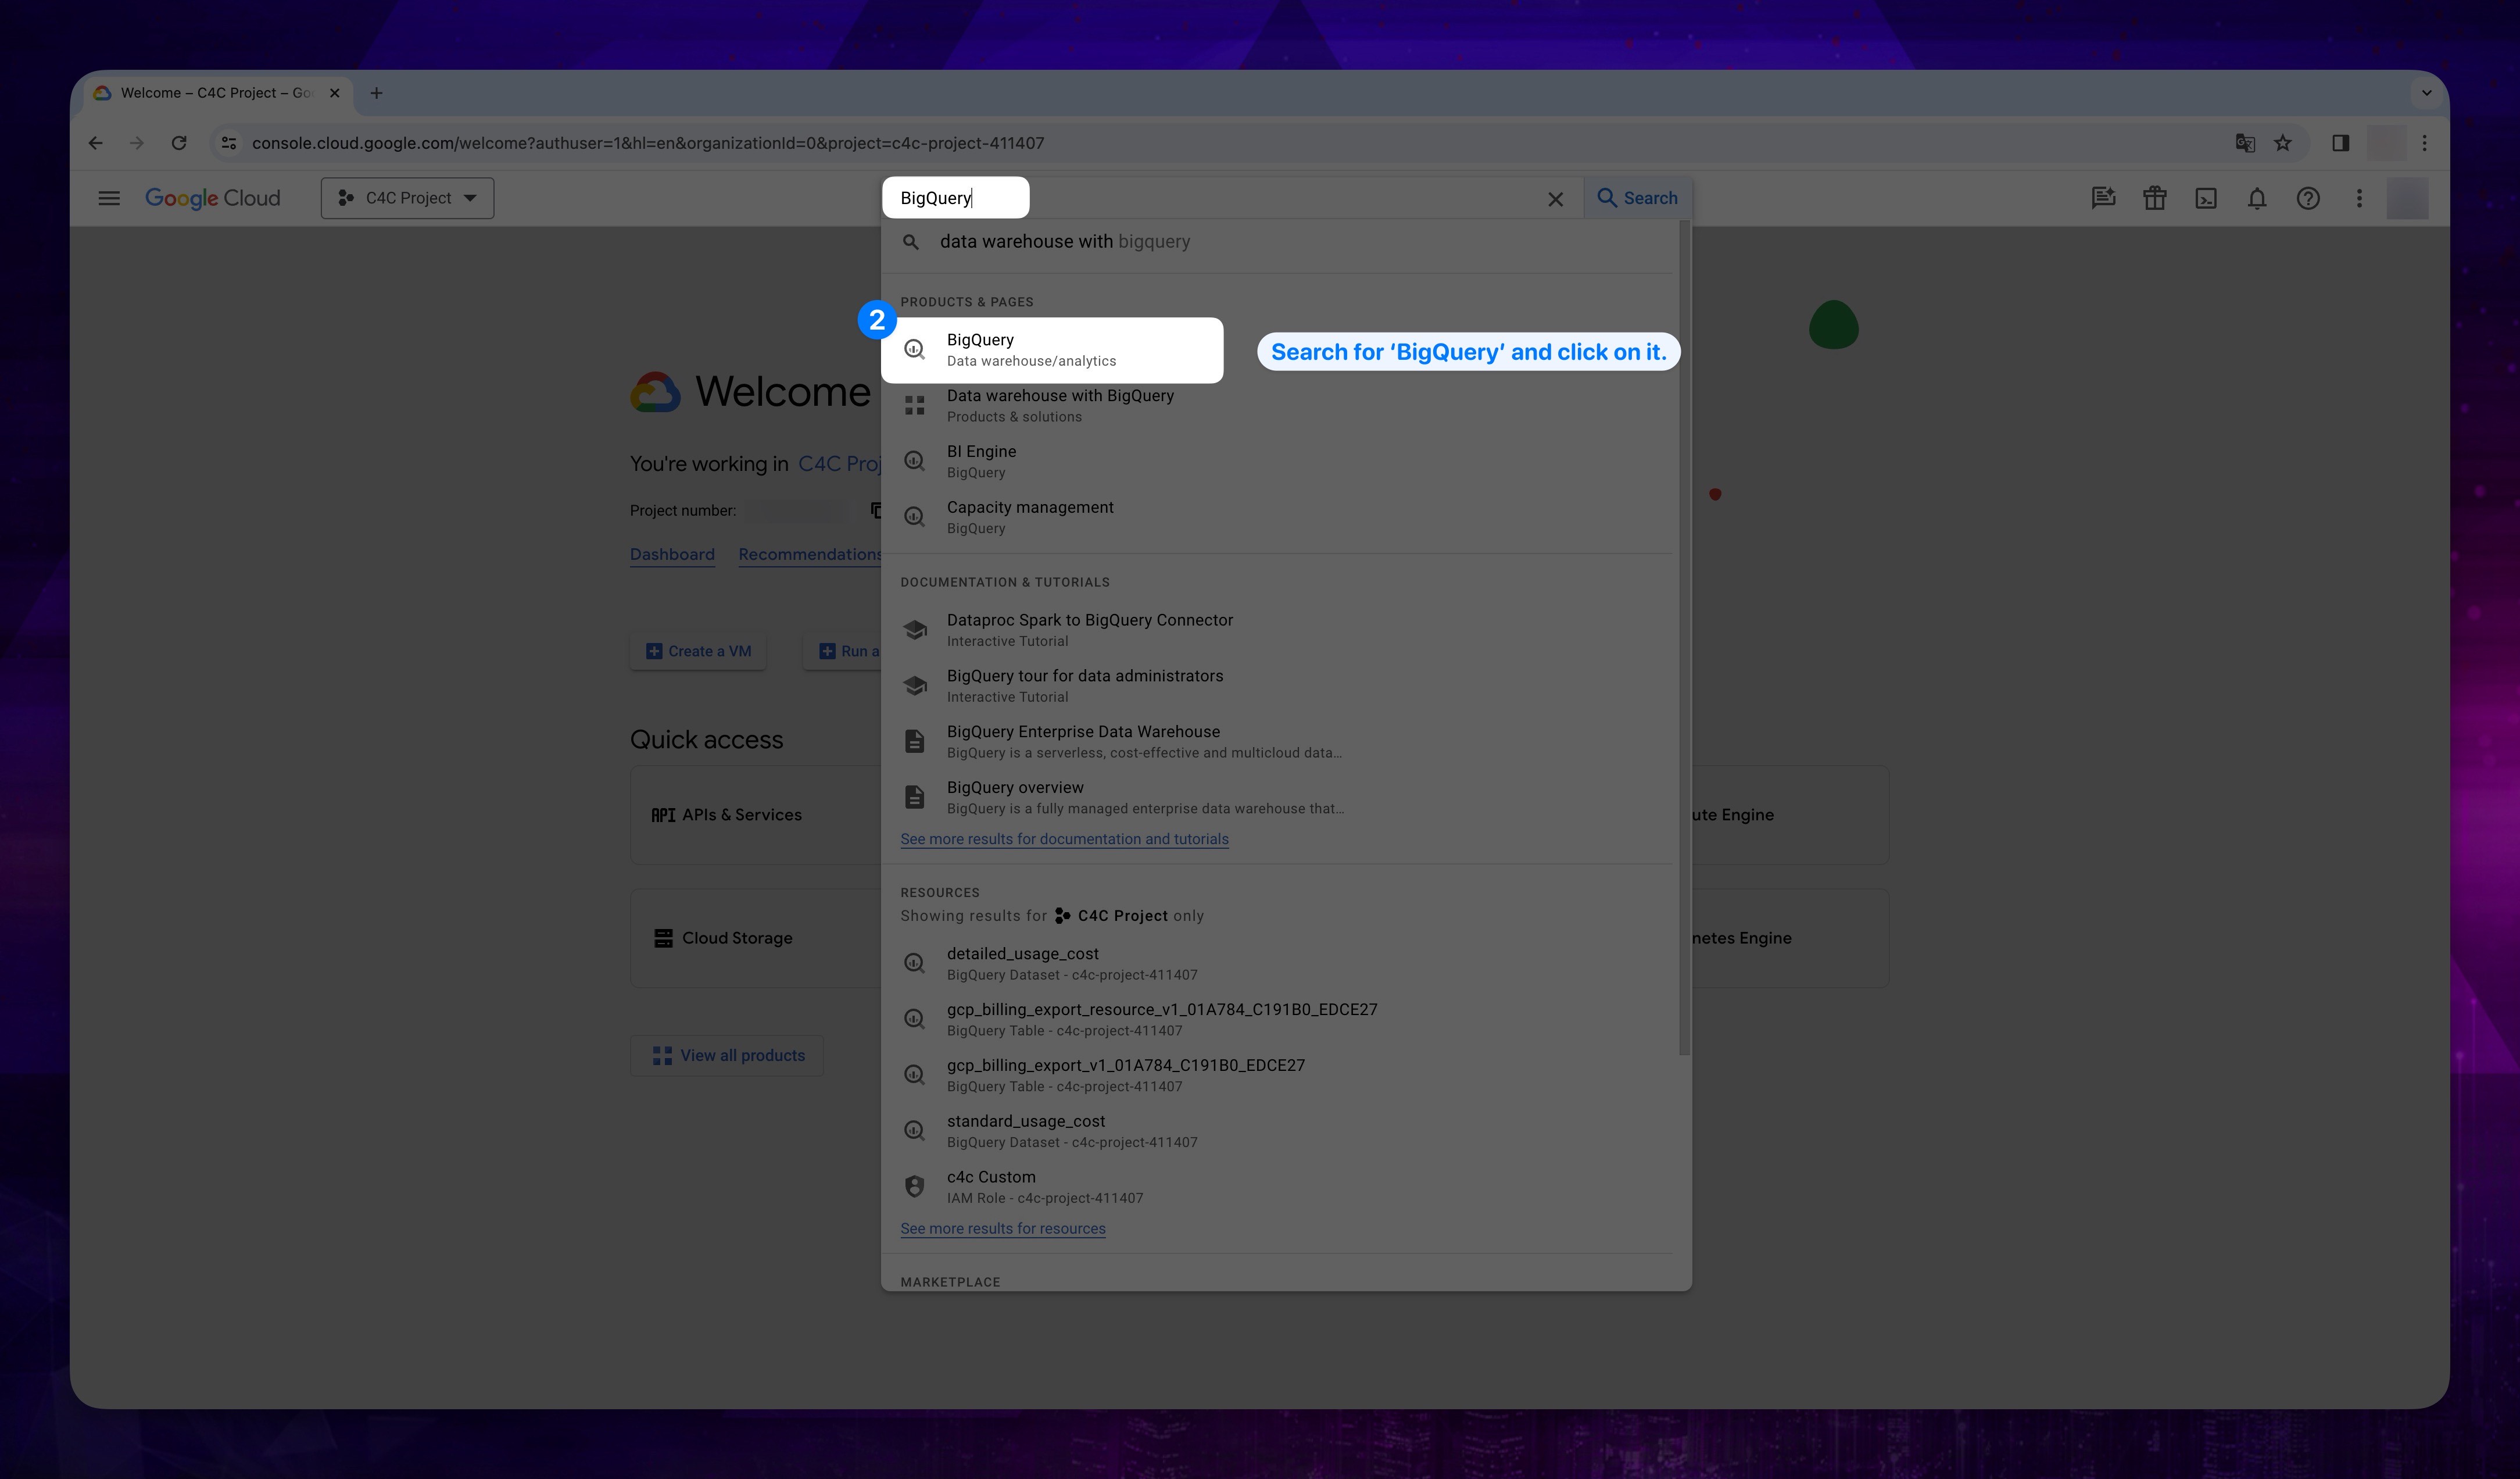Copy the project number icon

point(875,511)
